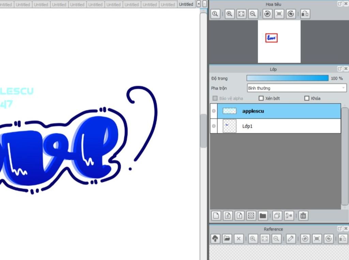
Task: Duplicate the selected layer
Action: tap(277, 216)
